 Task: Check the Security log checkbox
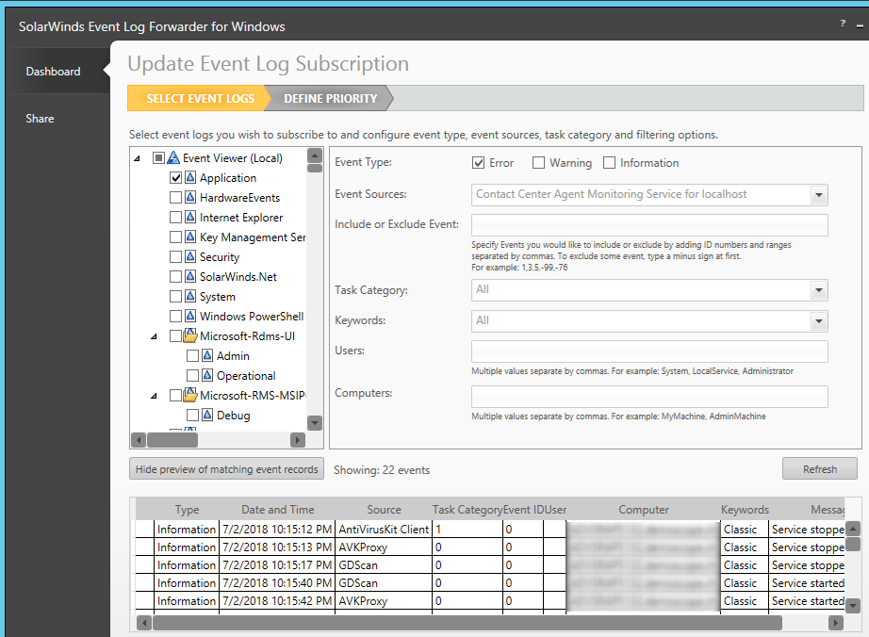175,257
